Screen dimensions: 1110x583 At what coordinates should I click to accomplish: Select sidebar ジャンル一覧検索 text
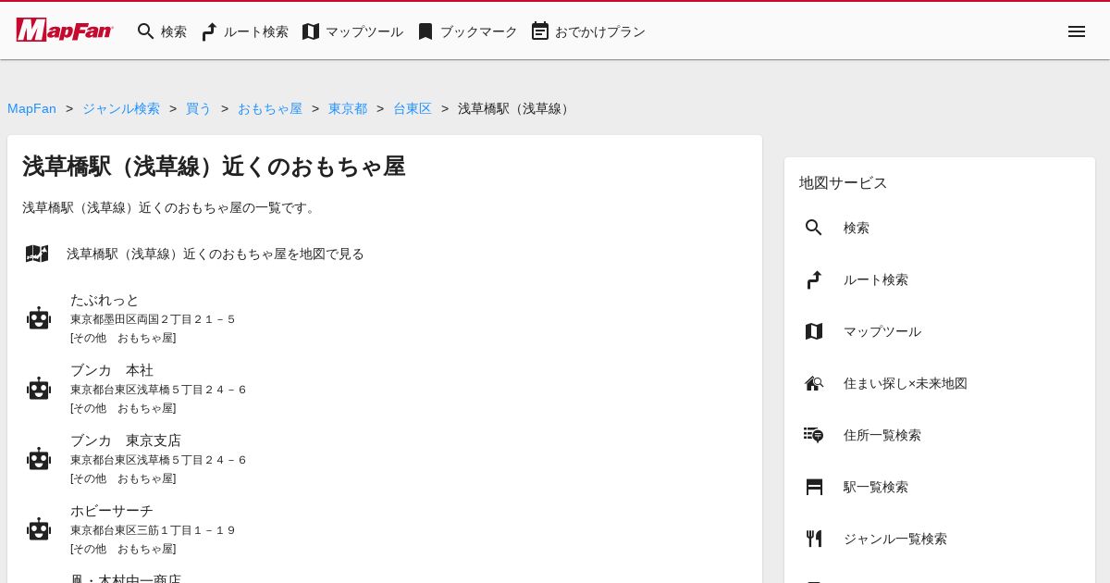pyautogui.click(x=895, y=539)
